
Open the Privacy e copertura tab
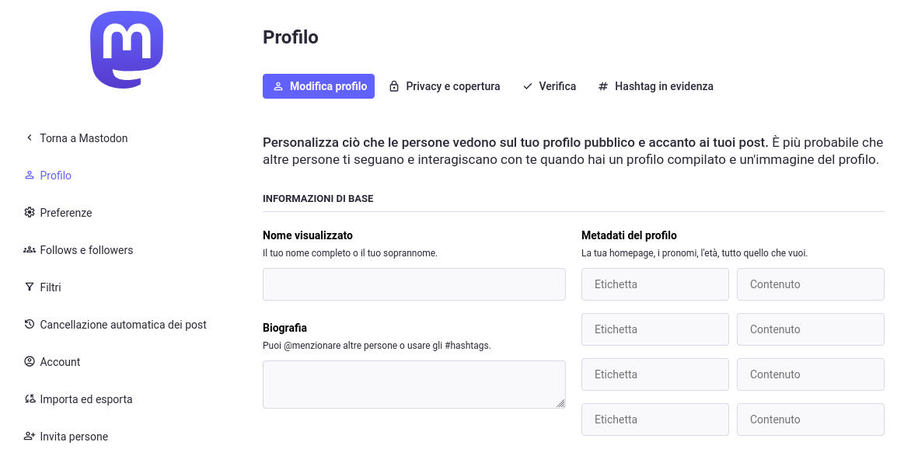pos(445,86)
